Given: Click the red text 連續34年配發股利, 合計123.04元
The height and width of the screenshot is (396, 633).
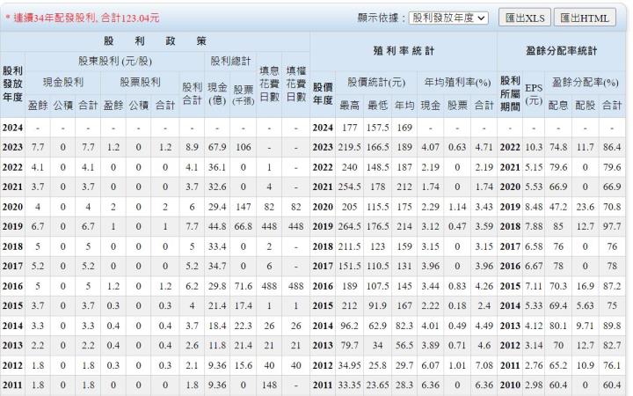Looking at the screenshot, I should pyautogui.click(x=86, y=18).
